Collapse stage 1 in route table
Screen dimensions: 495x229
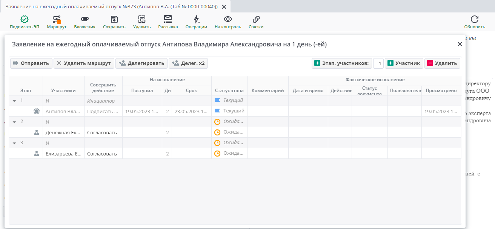coord(15,101)
